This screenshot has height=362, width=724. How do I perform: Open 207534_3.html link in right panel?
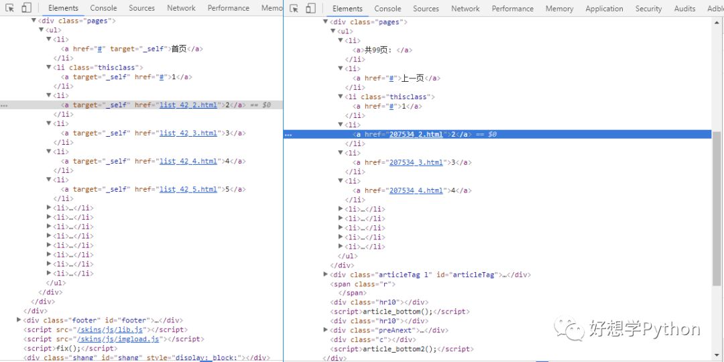pyautogui.click(x=416, y=162)
